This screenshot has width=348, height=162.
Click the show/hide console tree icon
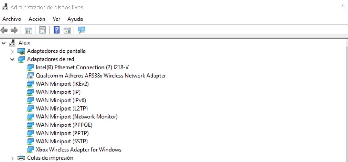[28, 30]
